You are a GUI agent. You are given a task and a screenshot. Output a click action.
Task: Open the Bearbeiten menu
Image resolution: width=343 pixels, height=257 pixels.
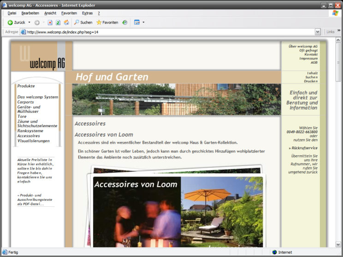[30, 13]
